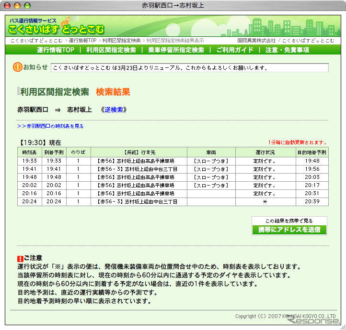
Task: Select the 19:33 bus row destination cell
Action: pos(139,161)
